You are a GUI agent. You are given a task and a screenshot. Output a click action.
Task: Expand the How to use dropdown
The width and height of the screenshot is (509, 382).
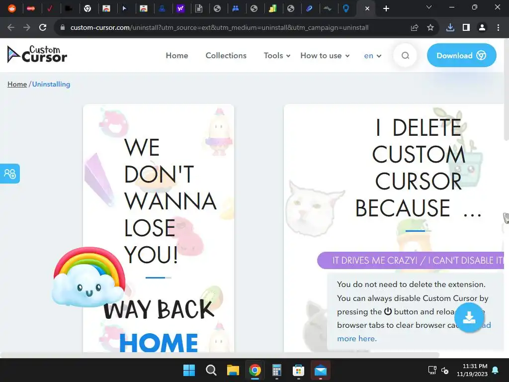(325, 56)
